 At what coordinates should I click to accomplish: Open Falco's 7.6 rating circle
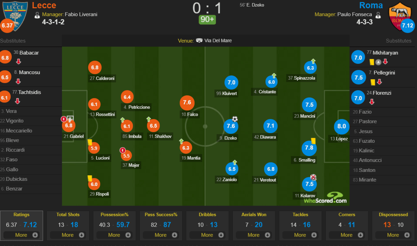click(187, 103)
